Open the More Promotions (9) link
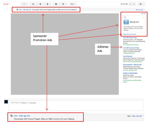The image size is (149, 123). [129, 34]
